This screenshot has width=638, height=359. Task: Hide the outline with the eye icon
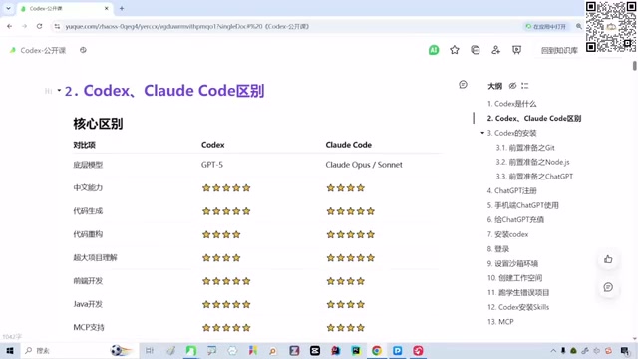(512, 86)
